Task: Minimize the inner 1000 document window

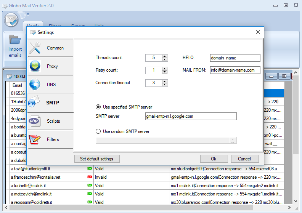Action: 271,76
